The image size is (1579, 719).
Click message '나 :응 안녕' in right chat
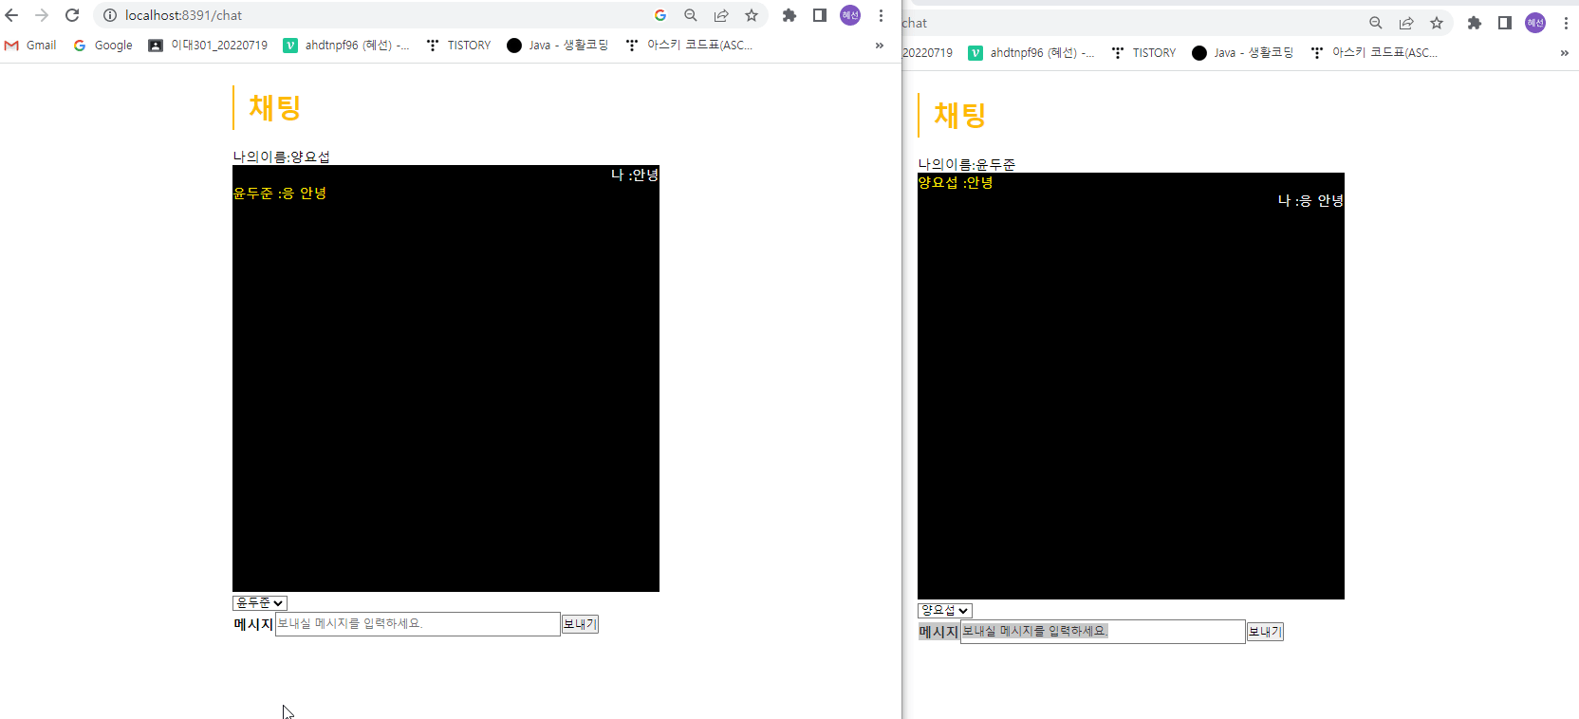point(1310,200)
